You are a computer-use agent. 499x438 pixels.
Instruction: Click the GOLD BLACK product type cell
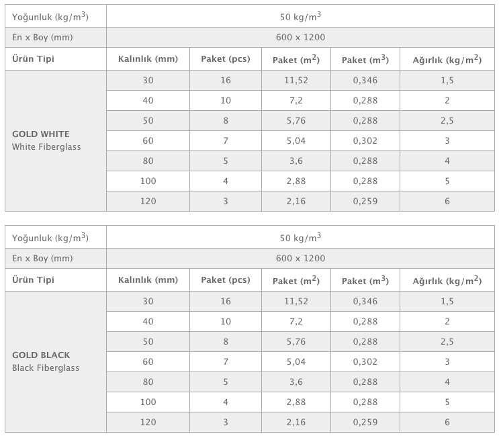[56, 361]
